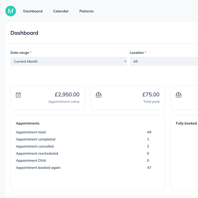
Task: Select the Appointment DNA entry
Action: point(31,160)
